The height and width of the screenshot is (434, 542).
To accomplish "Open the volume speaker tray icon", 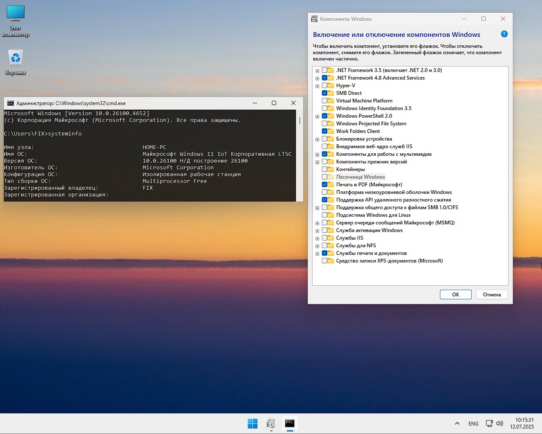I will click(x=500, y=423).
